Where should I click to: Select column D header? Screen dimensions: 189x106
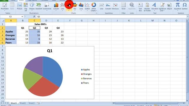tap(46, 21)
